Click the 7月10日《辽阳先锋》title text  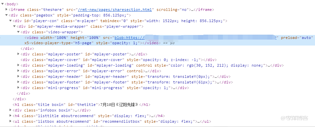click(x=120, y=105)
